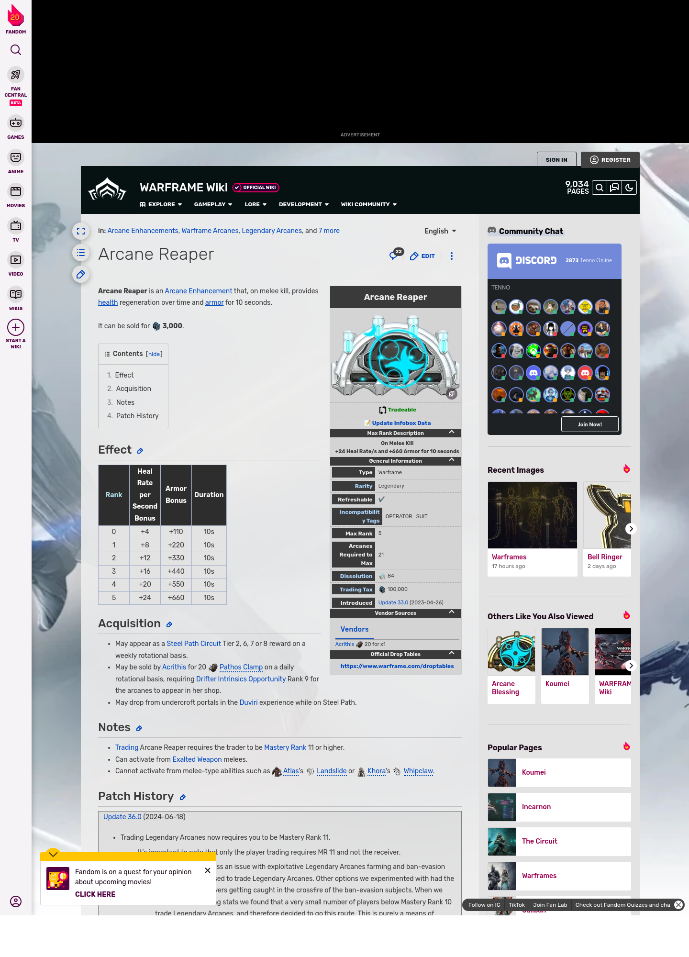Open the Anime sidebar icon
Viewport: 689px width, 957px height.
point(16,157)
